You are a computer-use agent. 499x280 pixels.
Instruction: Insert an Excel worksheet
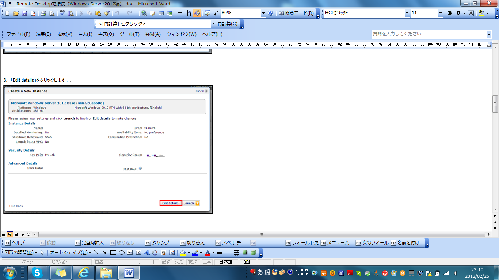(169, 13)
